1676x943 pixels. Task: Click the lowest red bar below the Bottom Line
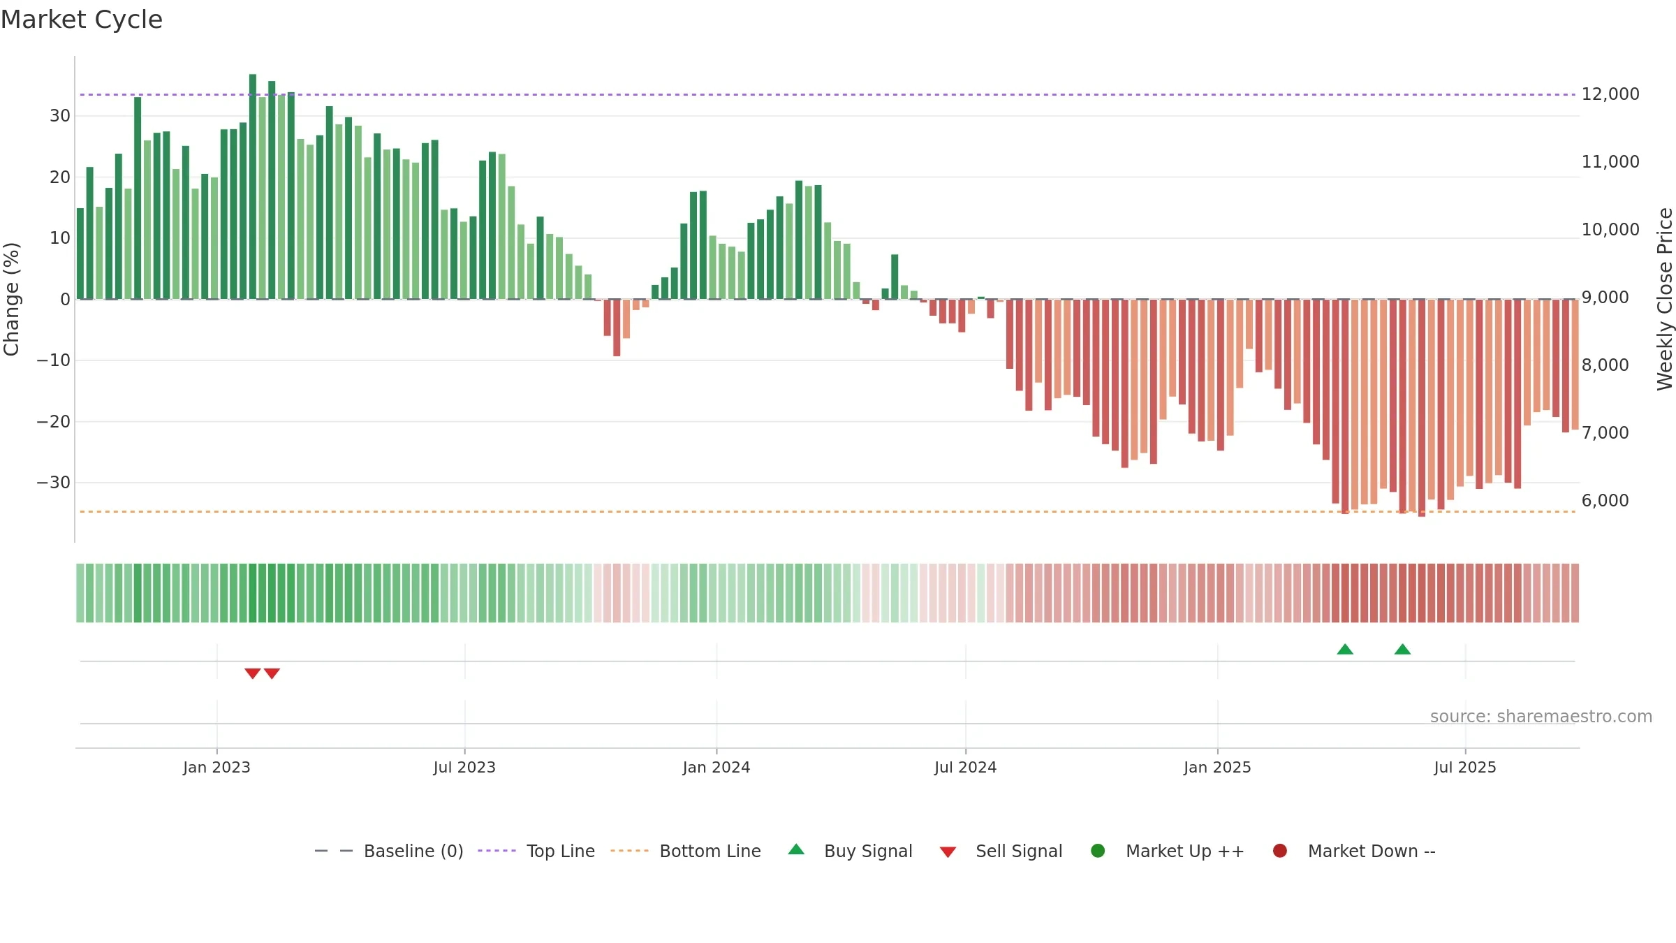tap(1422, 408)
